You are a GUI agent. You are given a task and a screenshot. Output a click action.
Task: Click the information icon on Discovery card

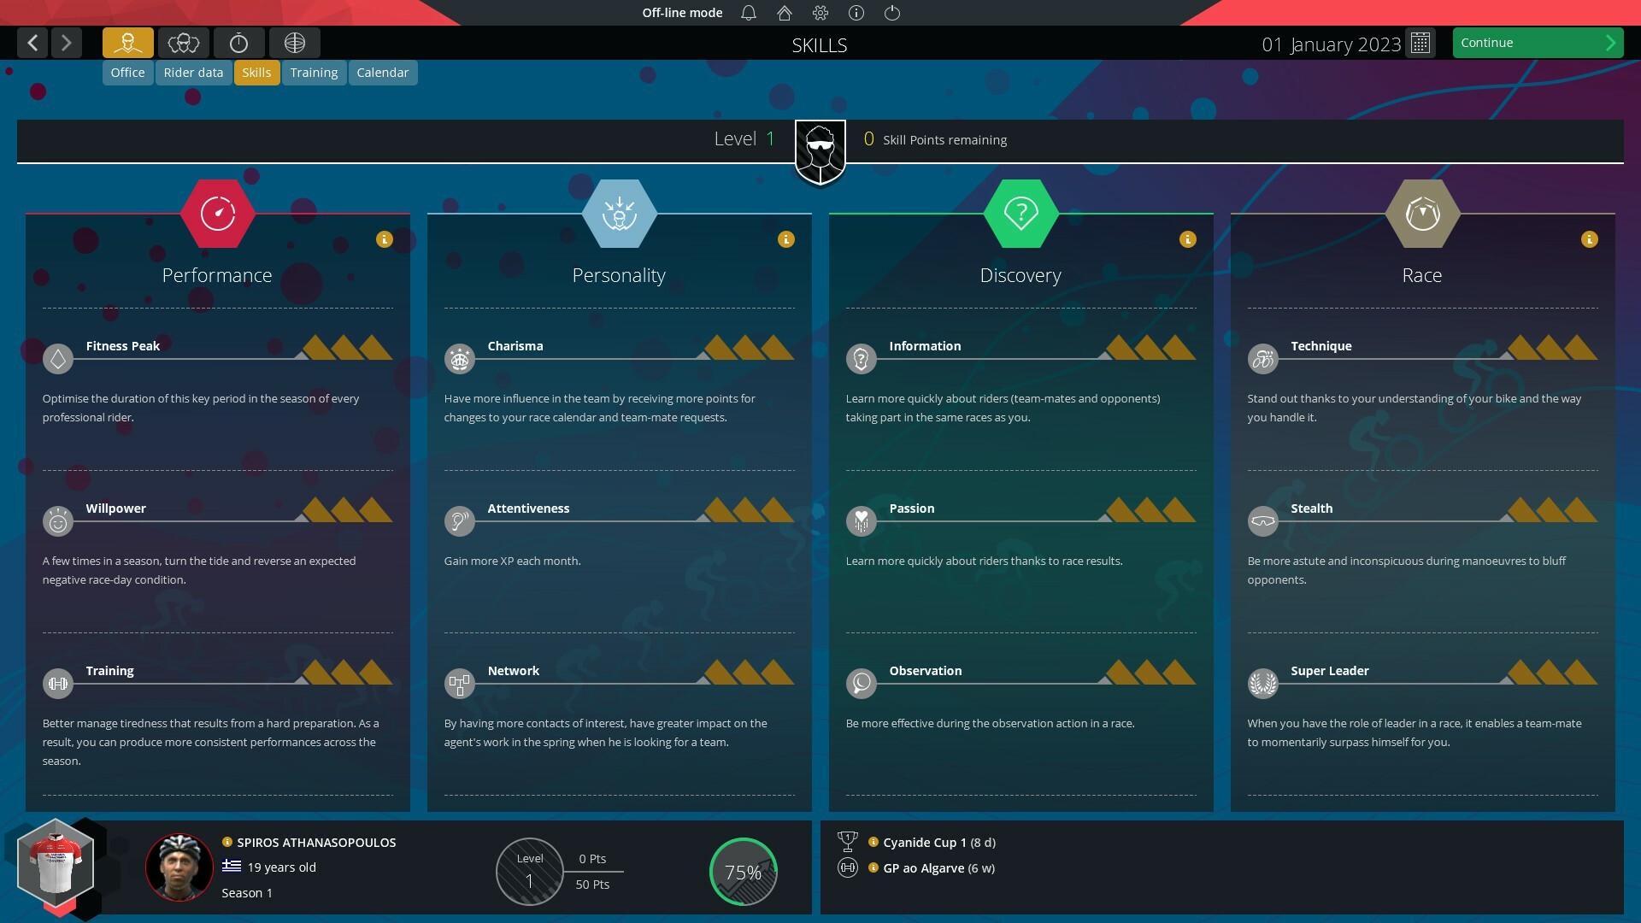pyautogui.click(x=1188, y=239)
